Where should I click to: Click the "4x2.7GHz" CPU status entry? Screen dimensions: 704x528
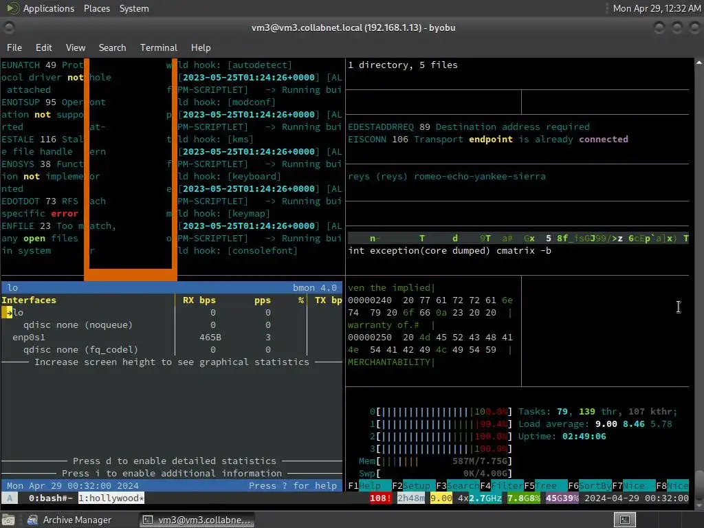coord(479,498)
